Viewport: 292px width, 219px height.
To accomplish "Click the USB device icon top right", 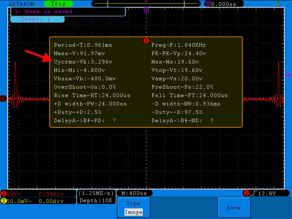I will [278, 4].
